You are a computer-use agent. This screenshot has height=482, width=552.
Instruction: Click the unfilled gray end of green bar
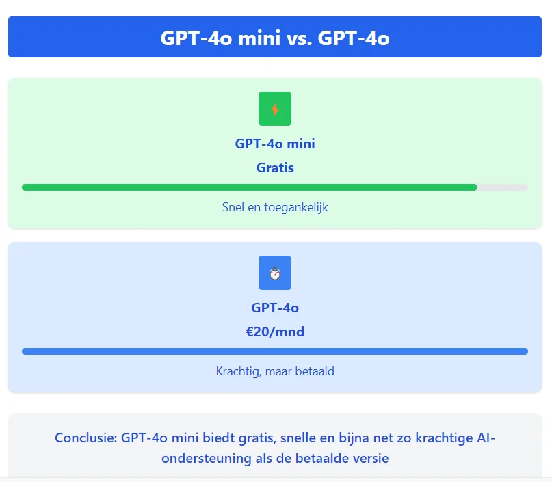click(x=503, y=187)
